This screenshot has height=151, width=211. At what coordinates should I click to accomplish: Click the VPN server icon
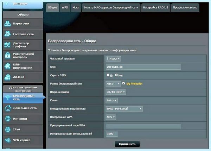click(8, 140)
